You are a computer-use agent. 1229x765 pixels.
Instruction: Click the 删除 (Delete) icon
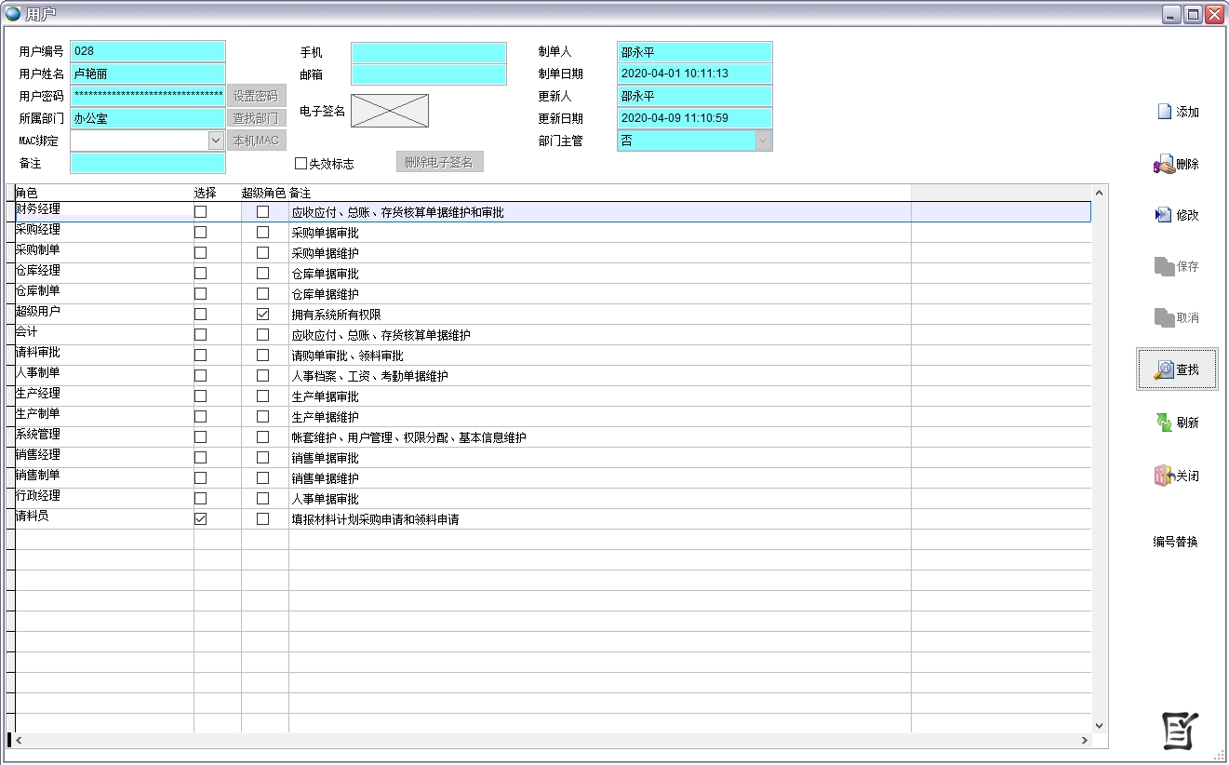pos(1164,165)
